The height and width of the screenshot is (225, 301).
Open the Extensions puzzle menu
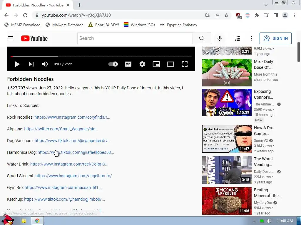tap(257, 15)
